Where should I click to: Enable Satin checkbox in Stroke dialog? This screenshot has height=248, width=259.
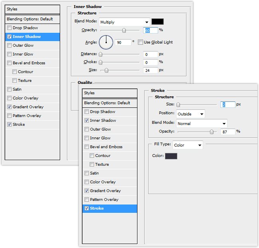click(x=86, y=173)
